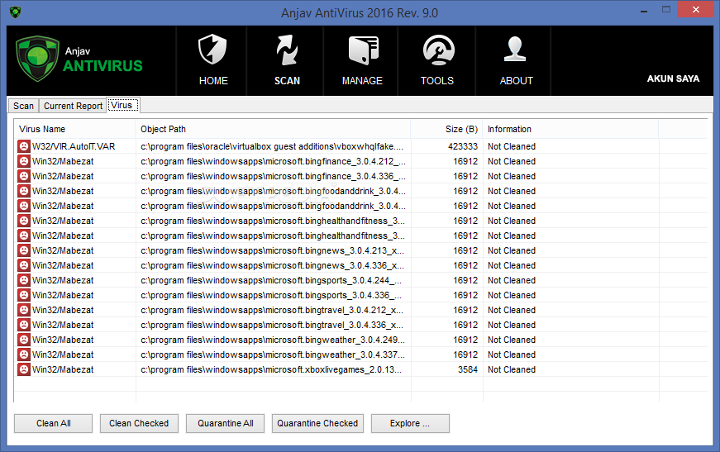Image resolution: width=720 pixels, height=452 pixels.
Task: Open the AKUN SAYA account link
Action: pos(673,79)
